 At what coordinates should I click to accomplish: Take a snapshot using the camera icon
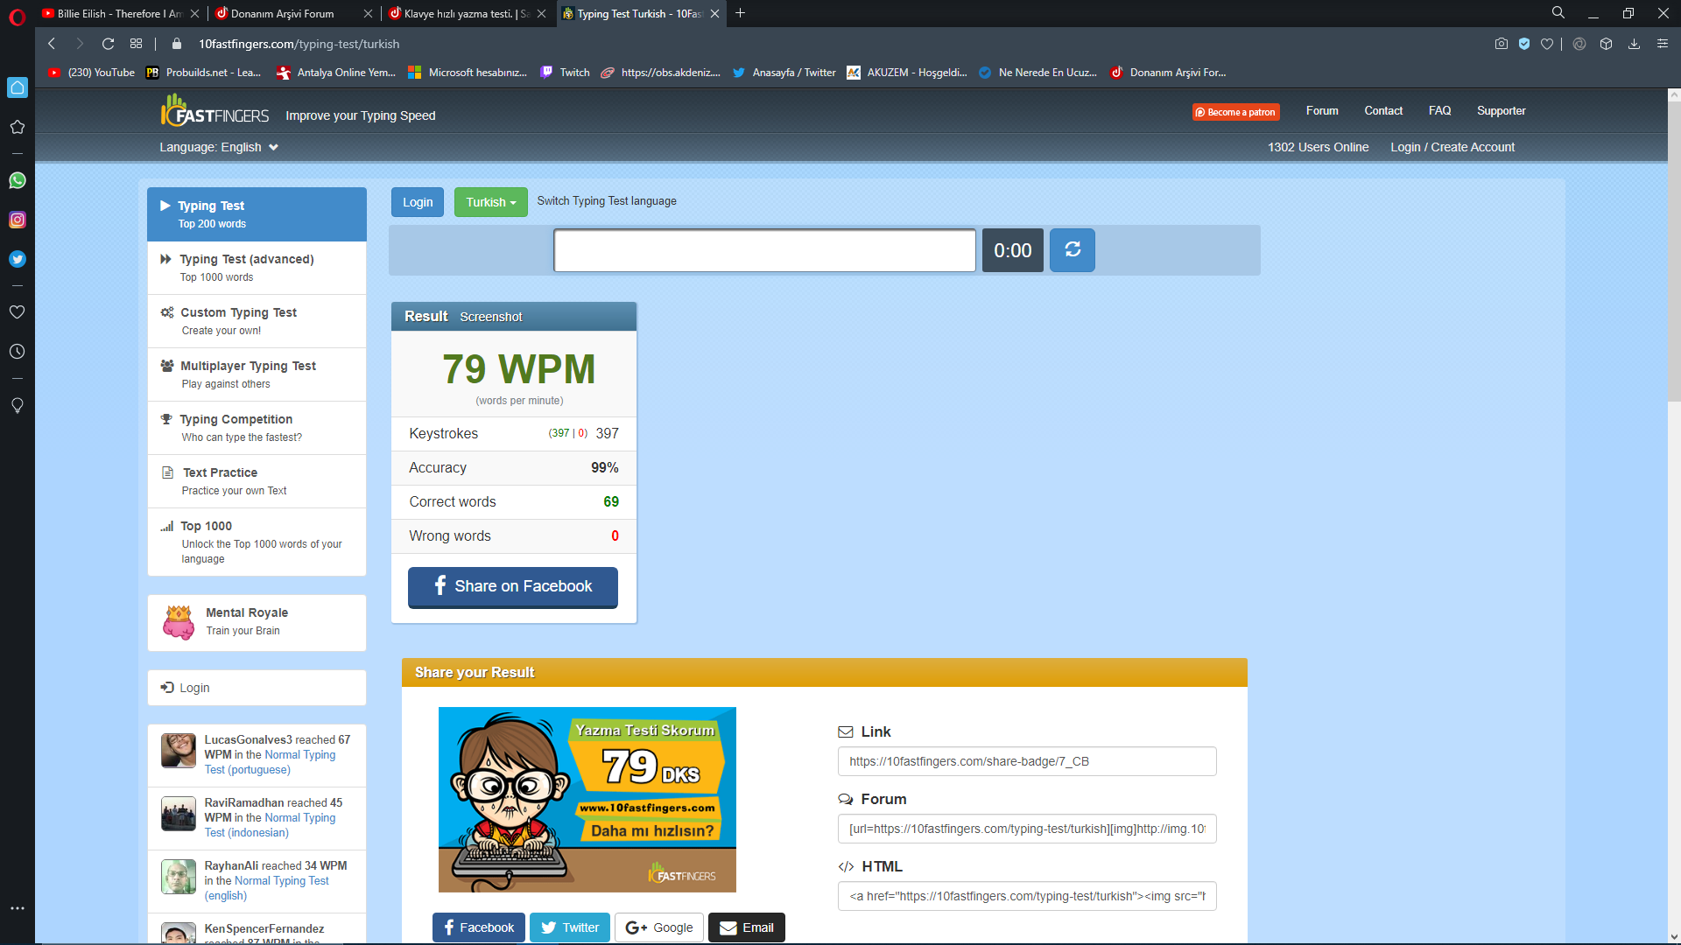(x=1501, y=43)
